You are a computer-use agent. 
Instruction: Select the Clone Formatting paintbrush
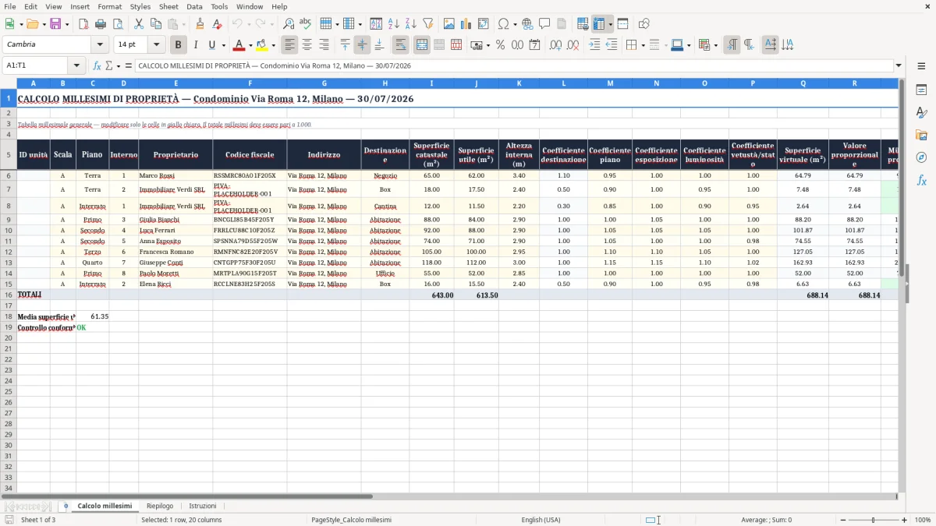pyautogui.click(x=200, y=24)
